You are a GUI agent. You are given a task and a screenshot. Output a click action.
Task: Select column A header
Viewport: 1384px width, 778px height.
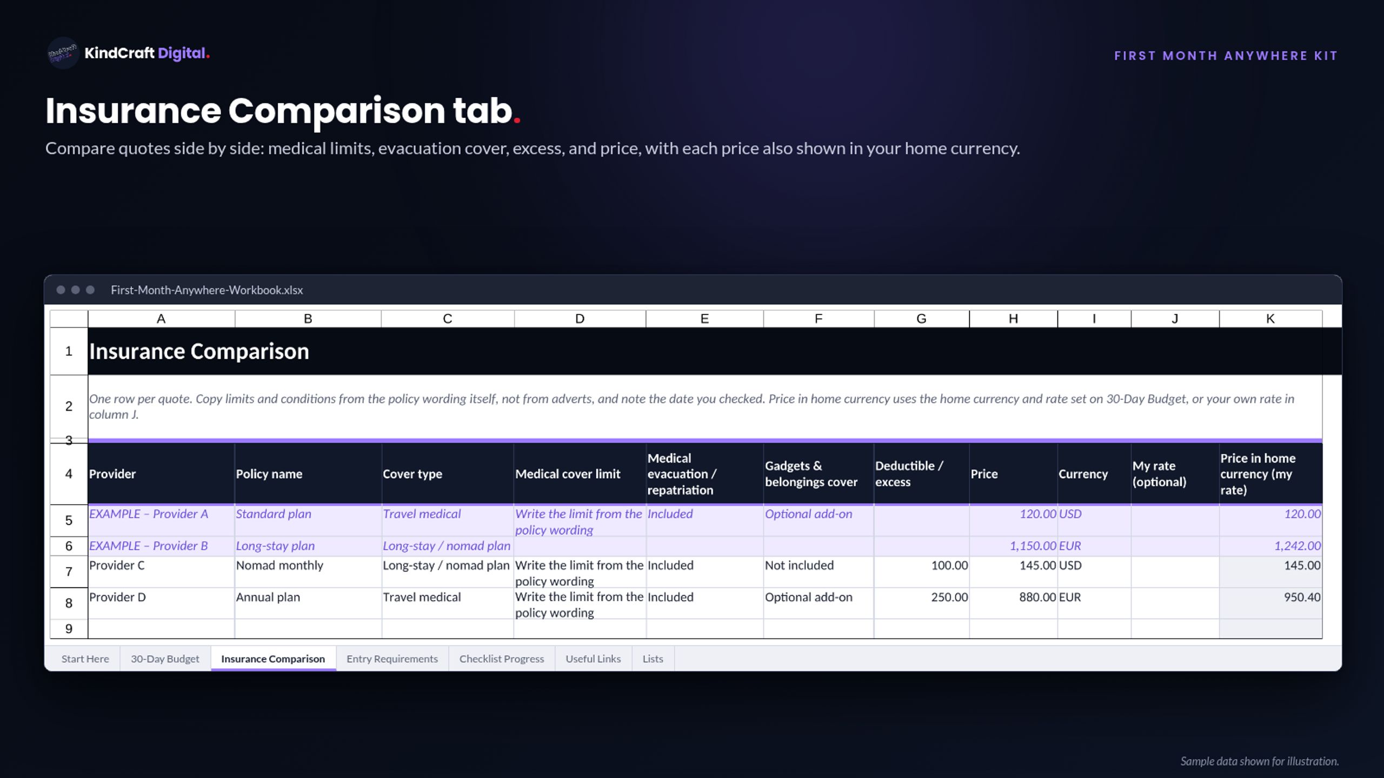pyautogui.click(x=161, y=319)
